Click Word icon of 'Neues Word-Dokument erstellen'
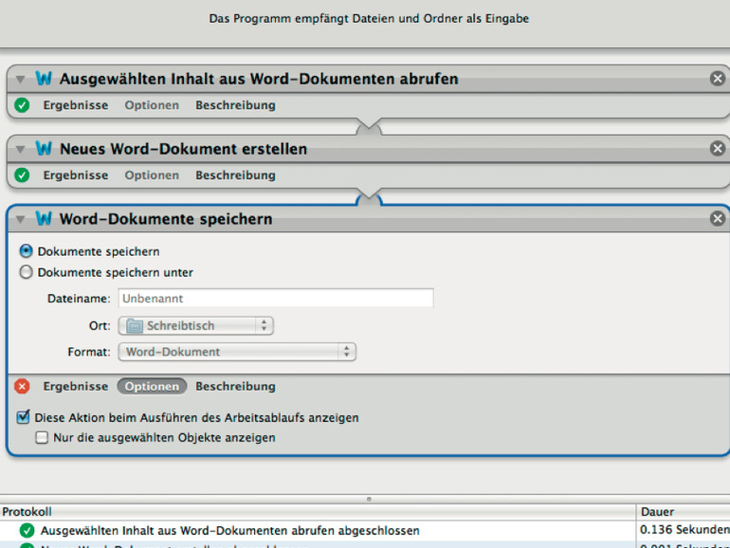 [x=44, y=149]
